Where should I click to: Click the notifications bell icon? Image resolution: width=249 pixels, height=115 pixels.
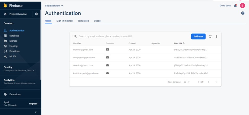point(235,6)
